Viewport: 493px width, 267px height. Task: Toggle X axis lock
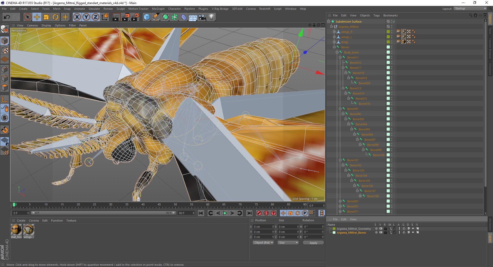coord(77,17)
